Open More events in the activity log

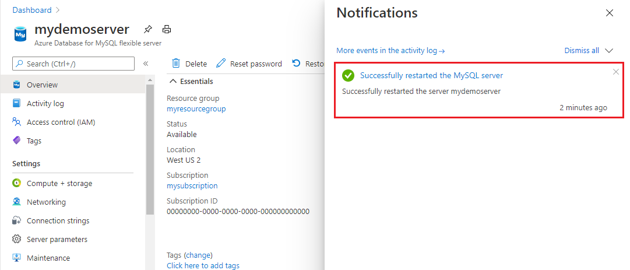coord(390,51)
